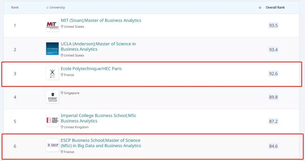Screen dimensions: 305x161
Task: Click the location pin beside Singapore
Action: 62,93
